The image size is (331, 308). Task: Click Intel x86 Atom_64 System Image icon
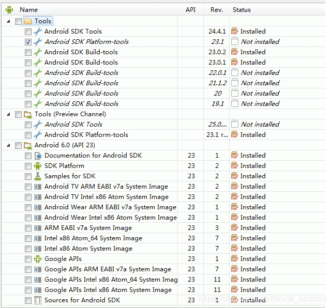point(38,238)
